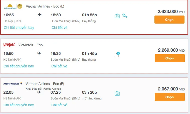This screenshot has height=114, width=190.
Task: Click the Pacific Airlines logo
Action: [13, 83]
